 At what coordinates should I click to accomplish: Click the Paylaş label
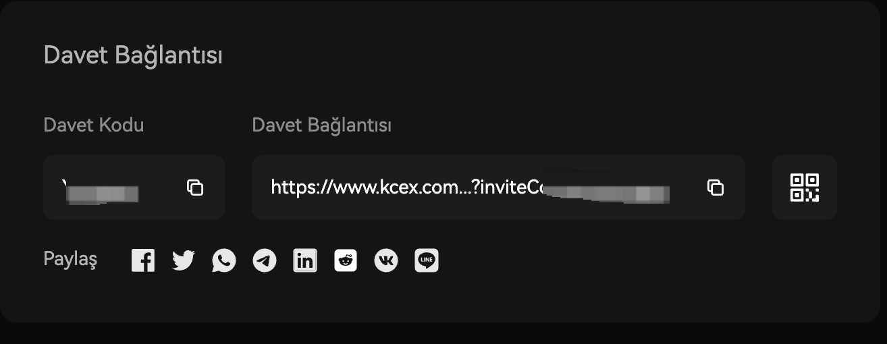click(x=70, y=260)
